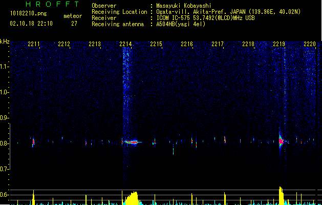Click the 2212 time marker

(64, 44)
